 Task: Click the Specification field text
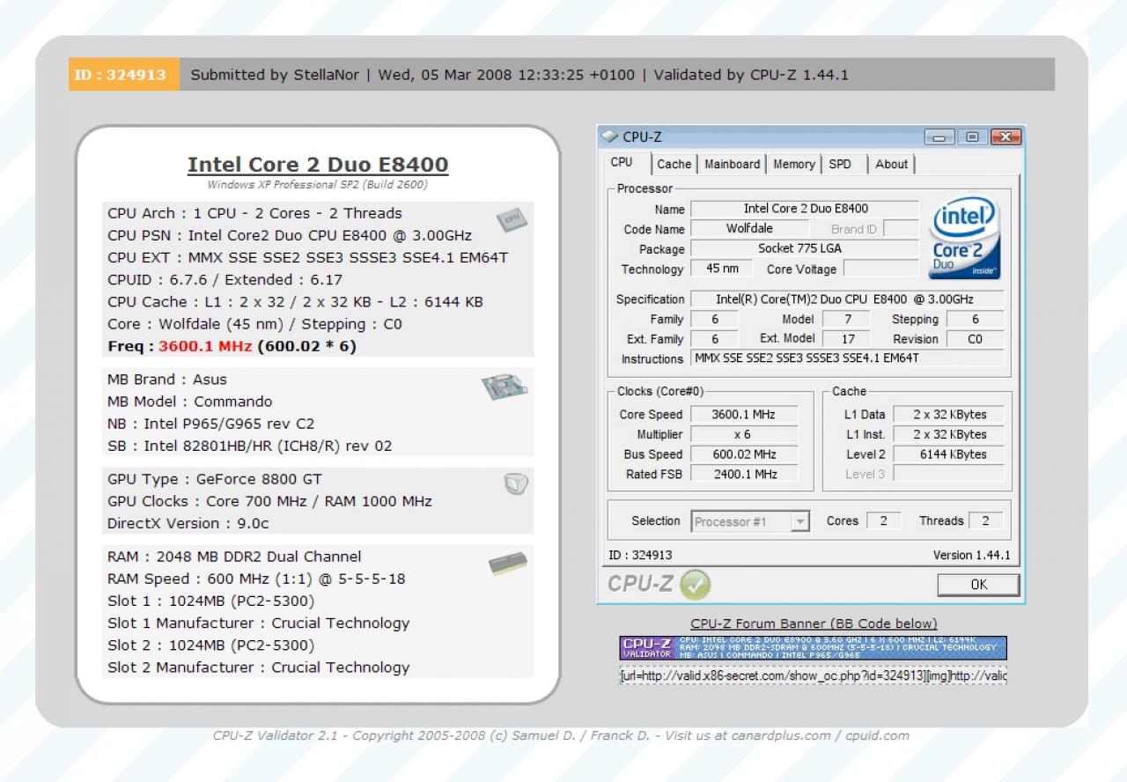(847, 299)
